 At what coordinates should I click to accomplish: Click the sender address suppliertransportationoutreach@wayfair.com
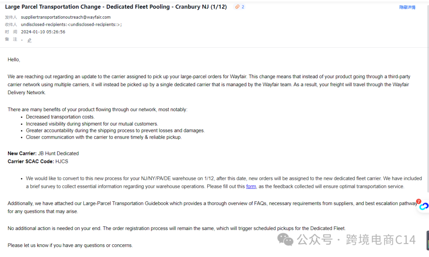tap(66, 17)
